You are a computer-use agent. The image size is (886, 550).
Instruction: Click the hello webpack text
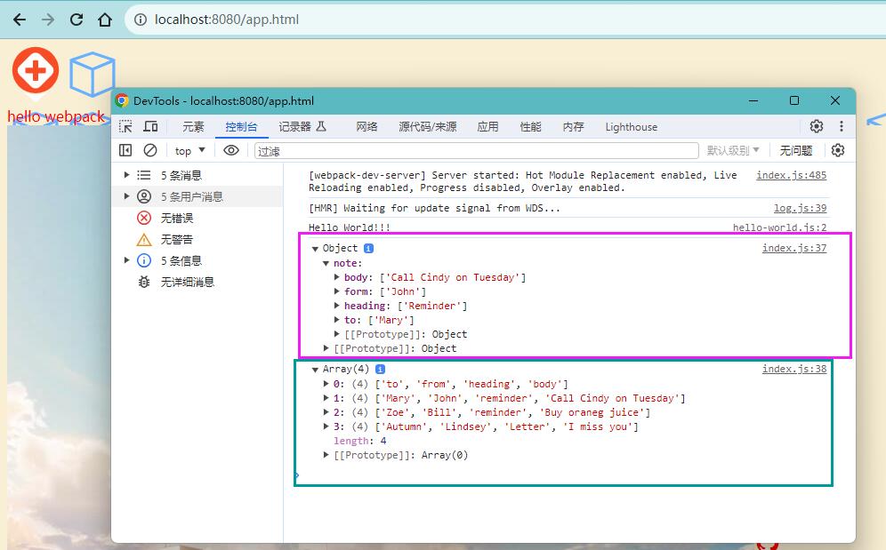[x=56, y=117]
